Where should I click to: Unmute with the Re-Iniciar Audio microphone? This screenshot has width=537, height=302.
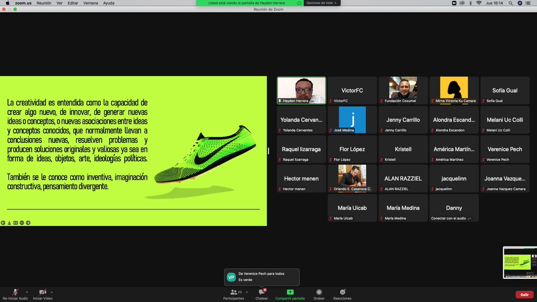tap(15, 294)
